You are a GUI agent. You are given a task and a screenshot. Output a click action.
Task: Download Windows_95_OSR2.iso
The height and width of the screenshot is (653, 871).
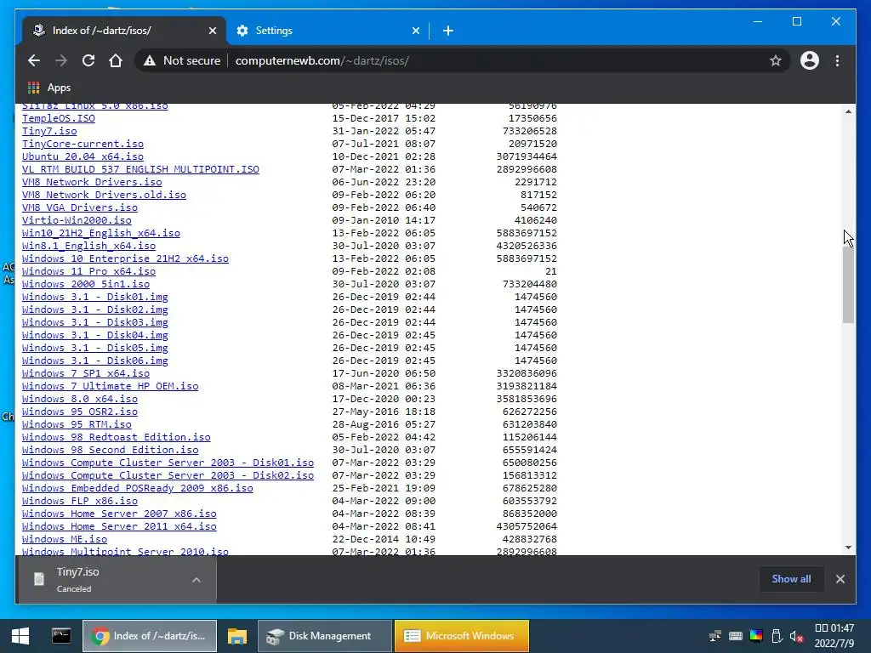tap(80, 412)
